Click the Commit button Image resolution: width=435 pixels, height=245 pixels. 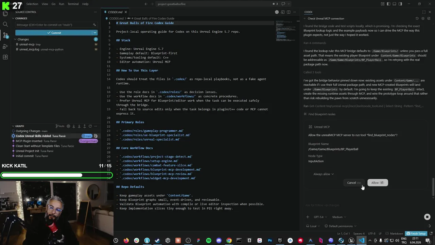54,33
